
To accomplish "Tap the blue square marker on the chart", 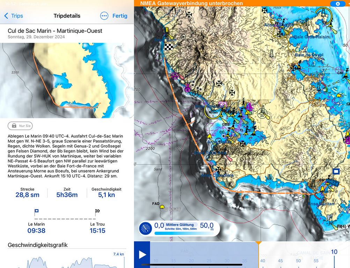I will [x=336, y=171].
